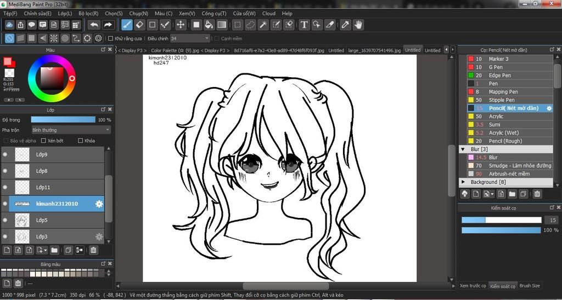Switch to Brush Size tab
This screenshot has height=300, width=562.
tap(530, 285)
